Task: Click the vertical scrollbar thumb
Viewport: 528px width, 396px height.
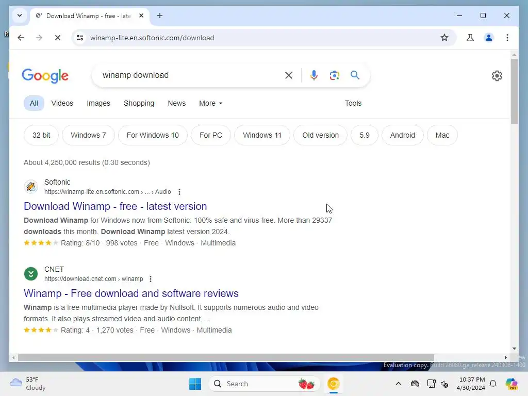Action: click(x=514, y=91)
